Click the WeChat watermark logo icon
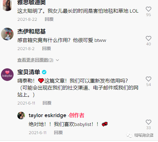The height and width of the screenshot is (142, 158). (x=129, y=135)
